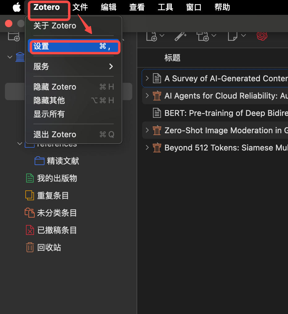Viewport: 288px width, 314px height.
Task: Expand AI Agents for Cloud Reliability item
Action: [x=147, y=95]
